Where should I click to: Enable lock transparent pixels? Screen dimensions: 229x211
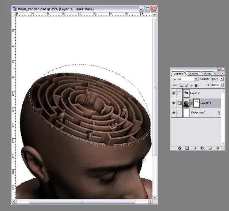pyautogui.click(x=182, y=85)
